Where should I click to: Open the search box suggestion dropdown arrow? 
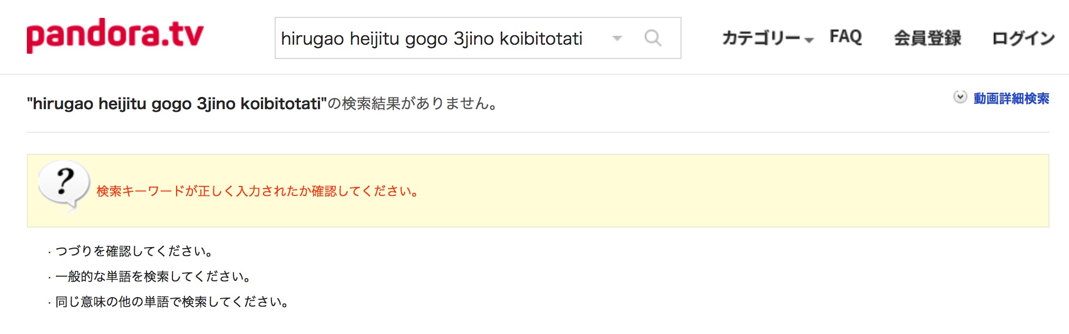(x=617, y=38)
